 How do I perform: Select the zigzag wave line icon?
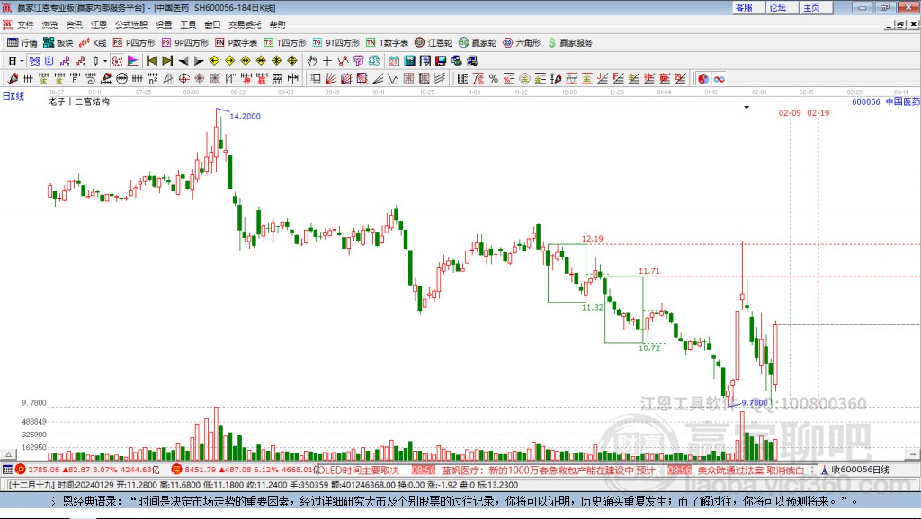click(x=393, y=78)
